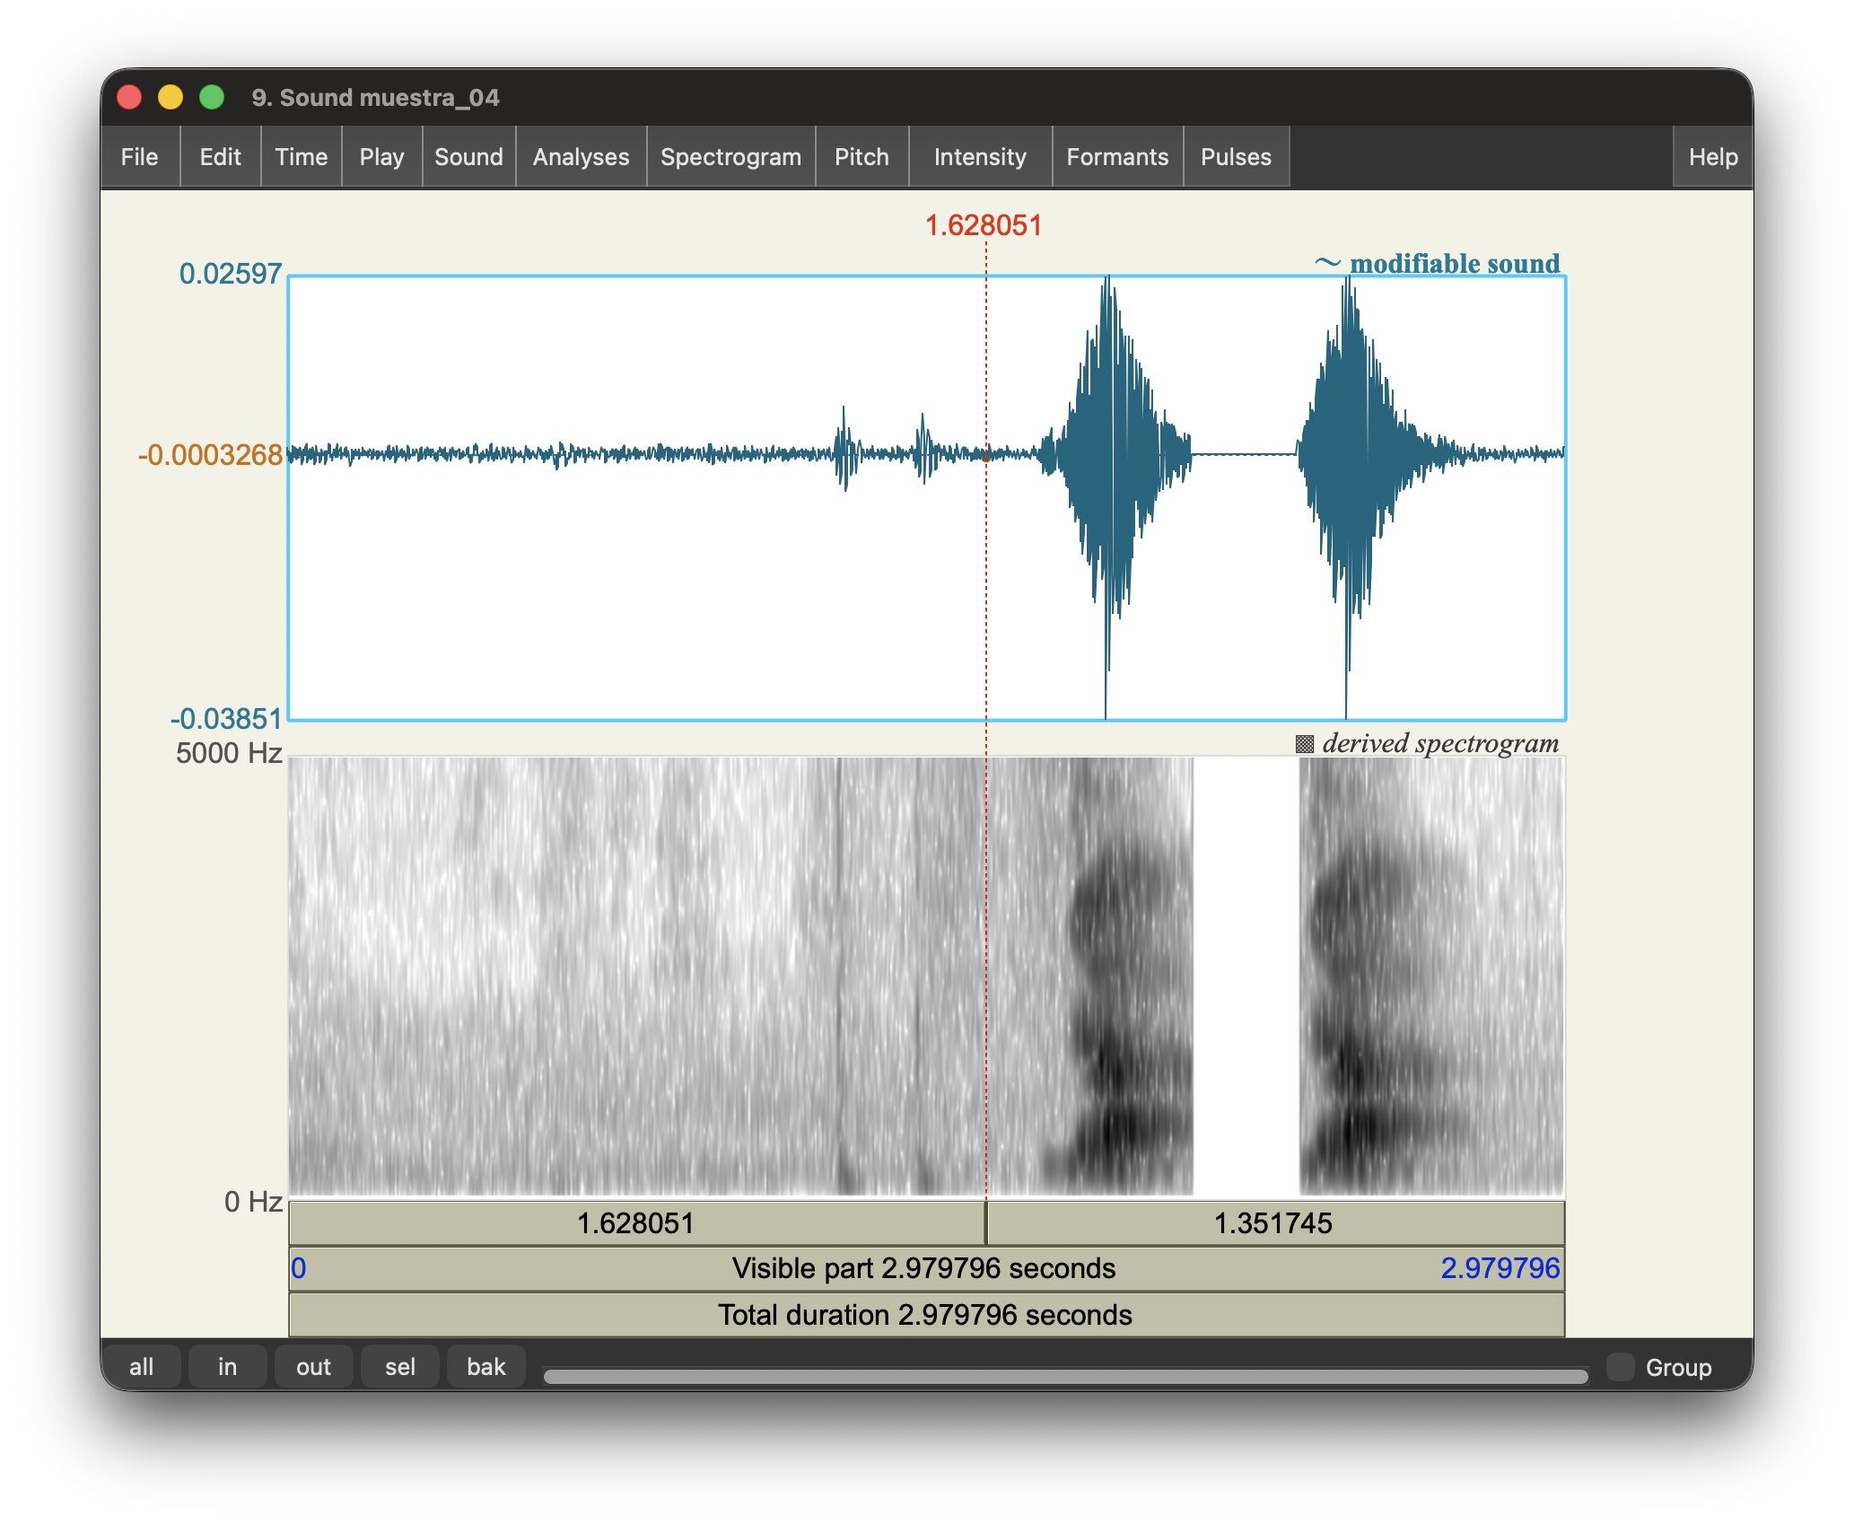Open the File menu
The width and height of the screenshot is (1854, 1524).
139,157
